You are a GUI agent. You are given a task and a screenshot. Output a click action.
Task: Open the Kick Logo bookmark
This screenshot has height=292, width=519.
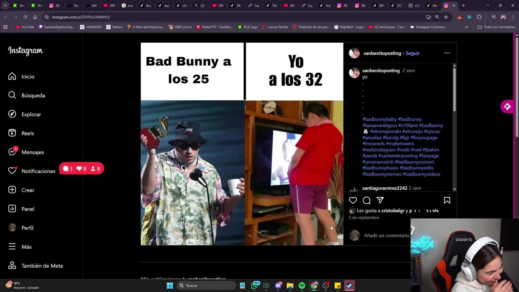click(248, 27)
